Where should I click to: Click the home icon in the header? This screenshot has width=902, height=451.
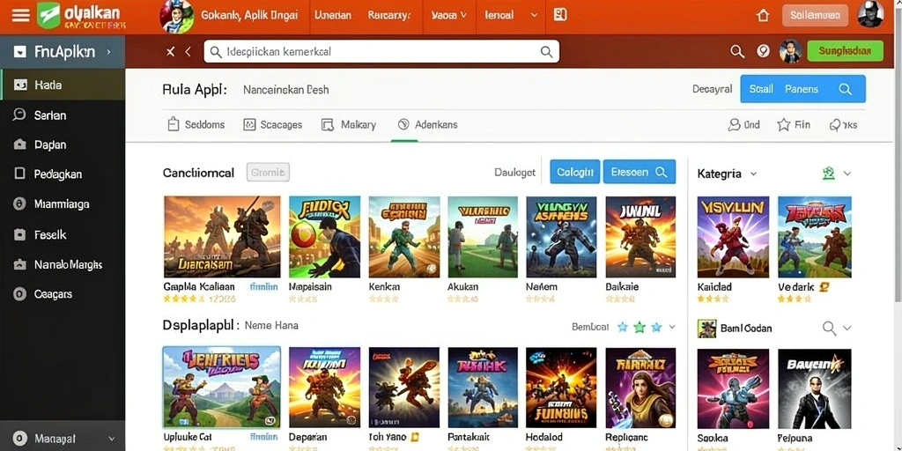click(x=763, y=16)
